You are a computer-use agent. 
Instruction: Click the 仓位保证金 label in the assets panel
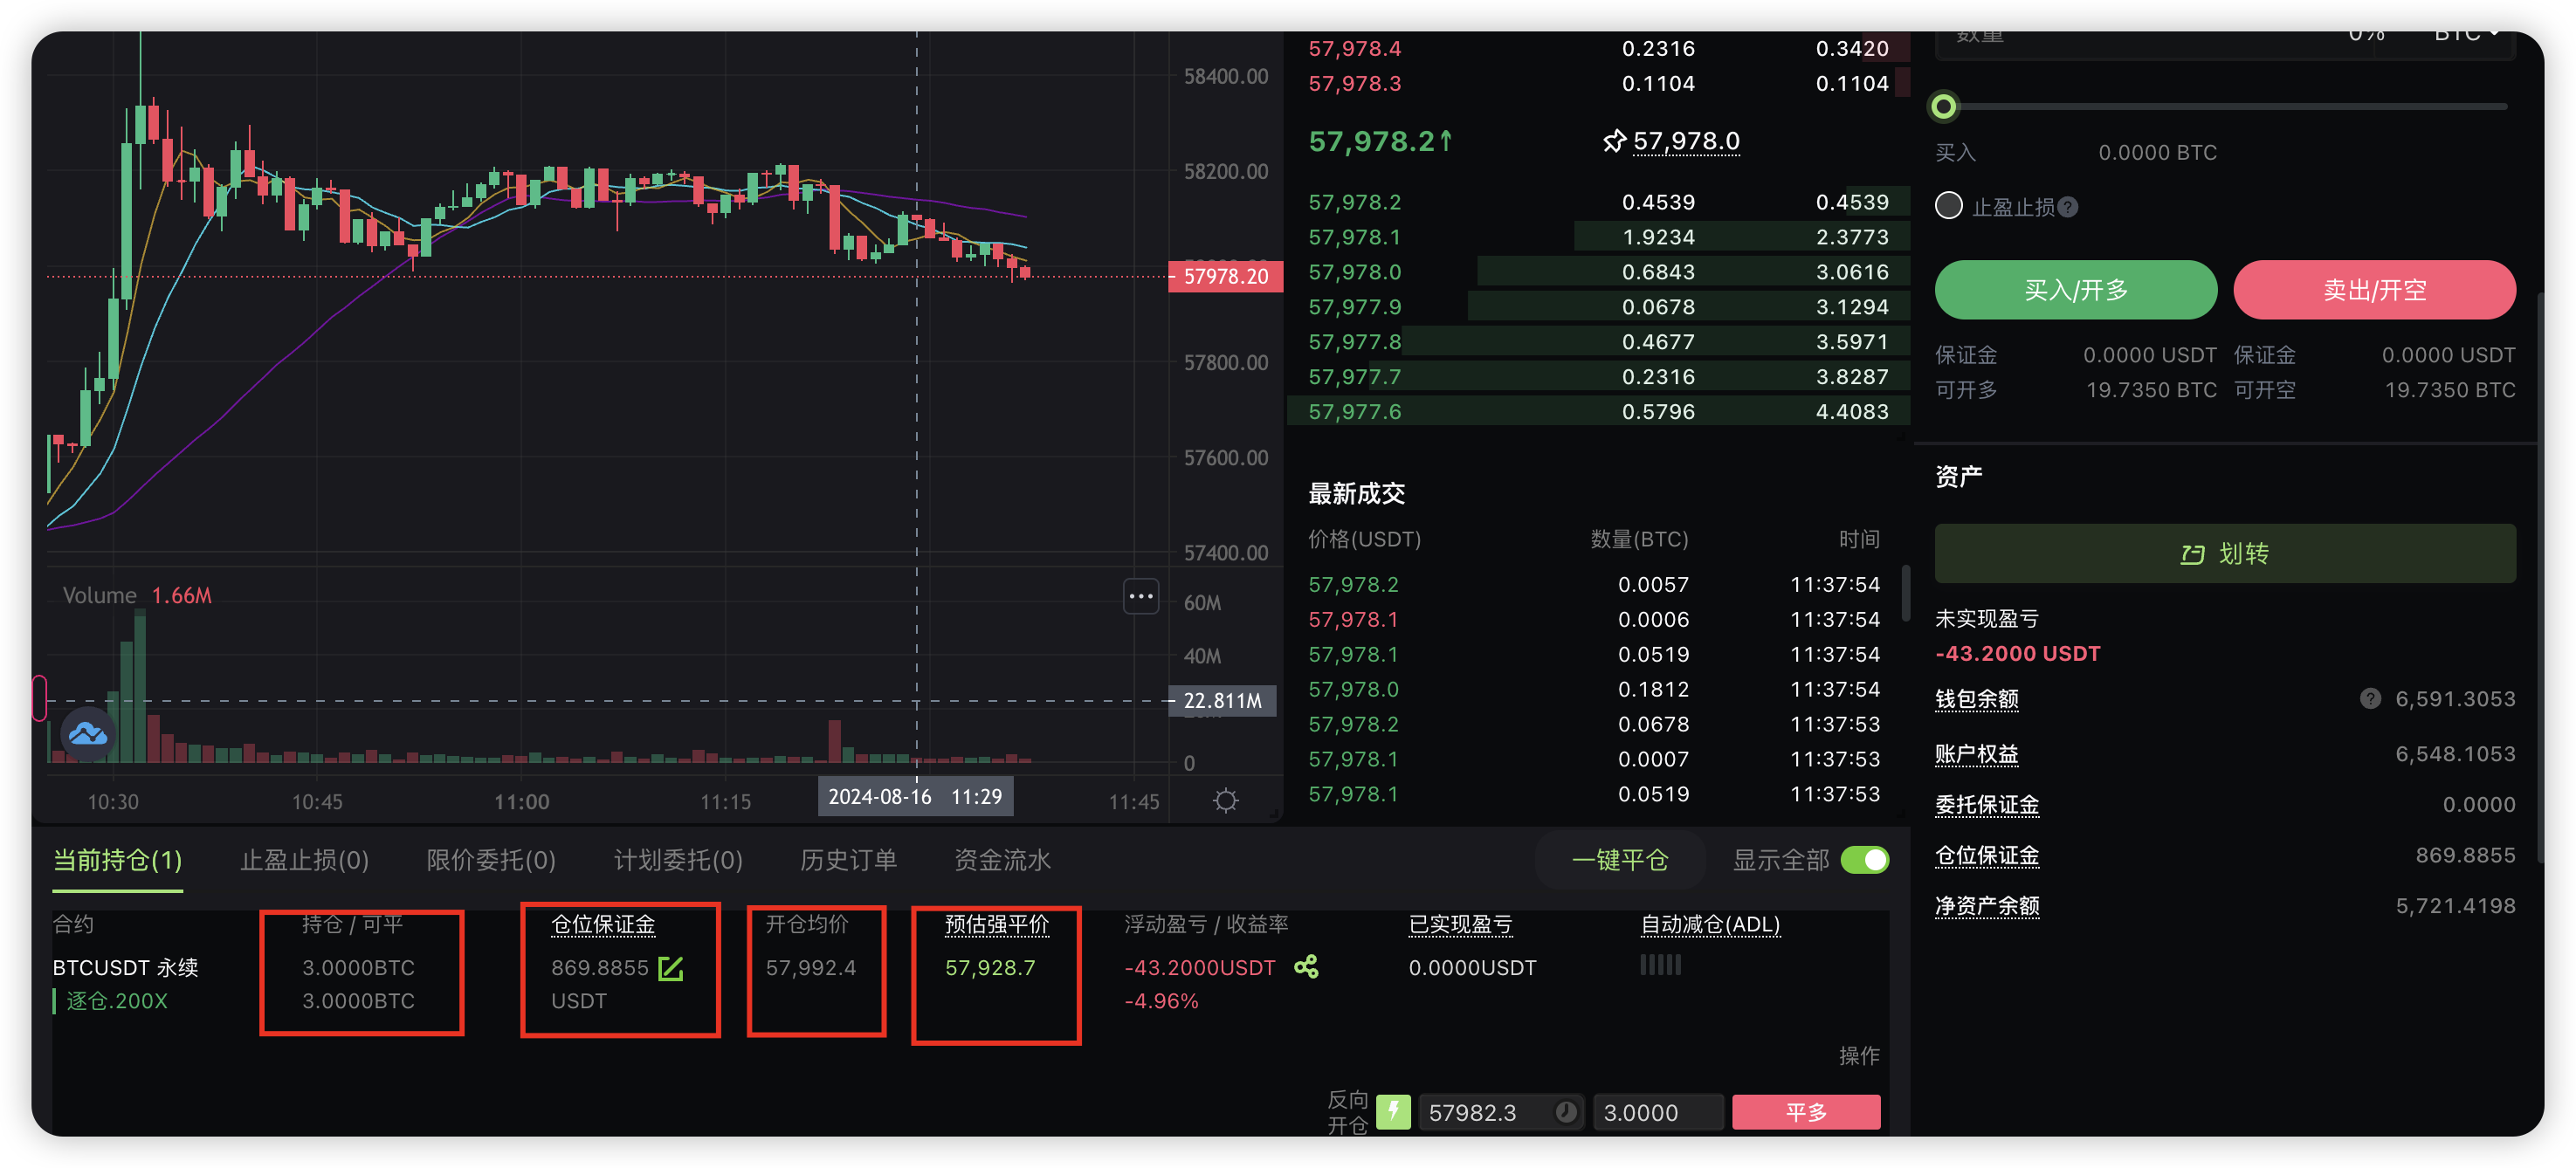click(x=1987, y=856)
